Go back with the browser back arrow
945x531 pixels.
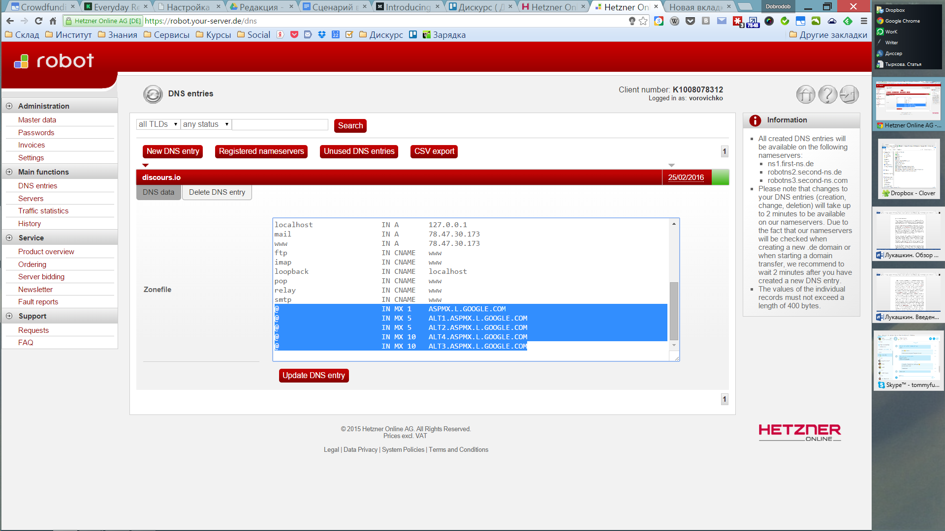coord(10,21)
